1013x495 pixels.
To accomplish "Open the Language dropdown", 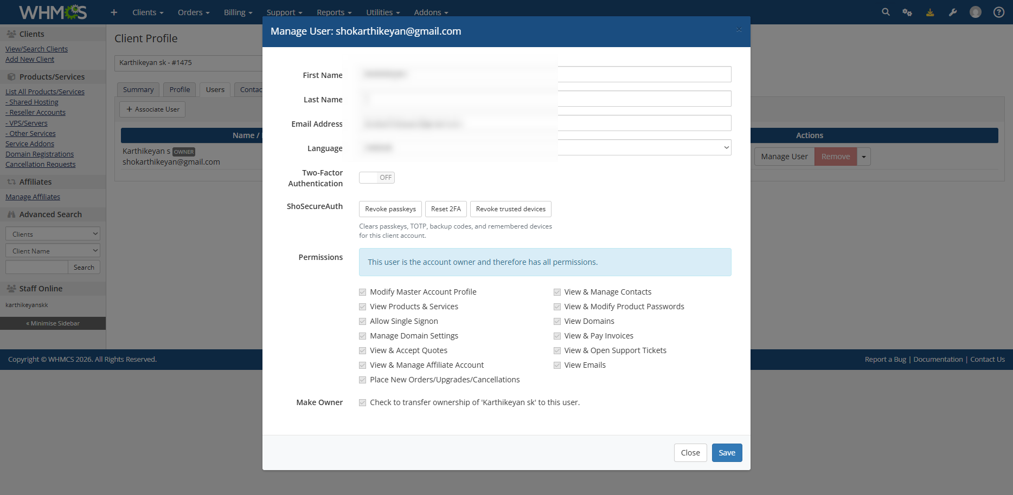I will pos(545,147).
